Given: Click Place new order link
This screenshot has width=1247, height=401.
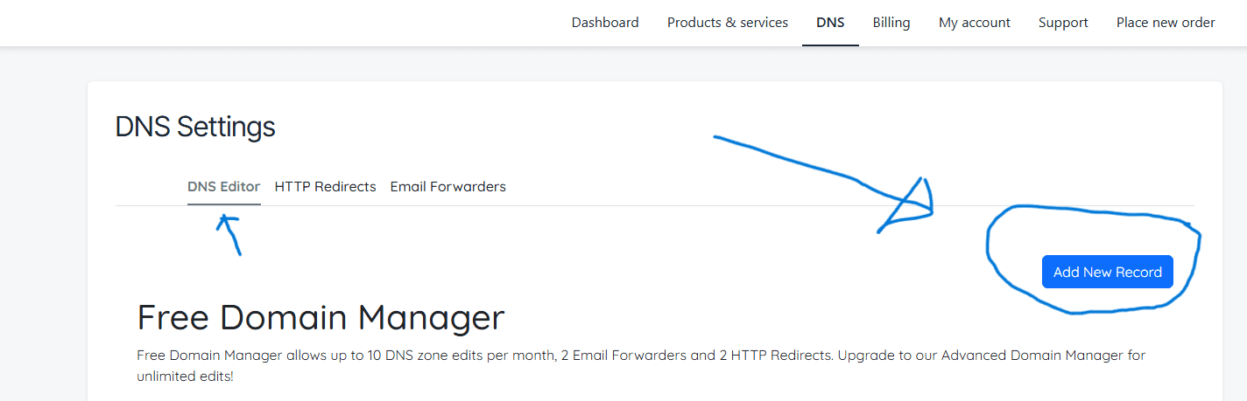Looking at the screenshot, I should 1166,23.
